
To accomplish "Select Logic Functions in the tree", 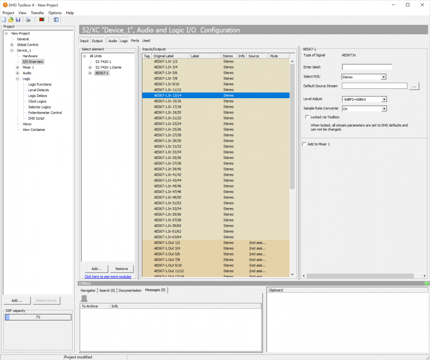I will click(x=40, y=84).
